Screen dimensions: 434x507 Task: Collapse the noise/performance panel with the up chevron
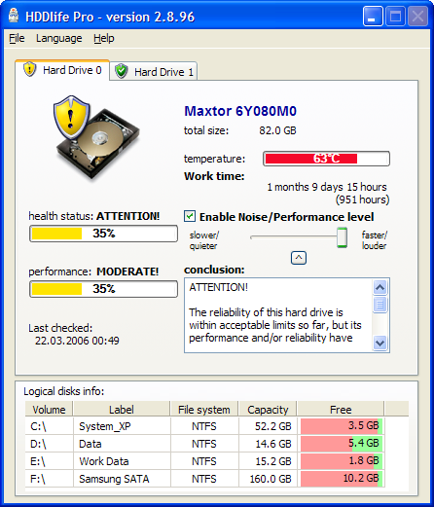(299, 258)
